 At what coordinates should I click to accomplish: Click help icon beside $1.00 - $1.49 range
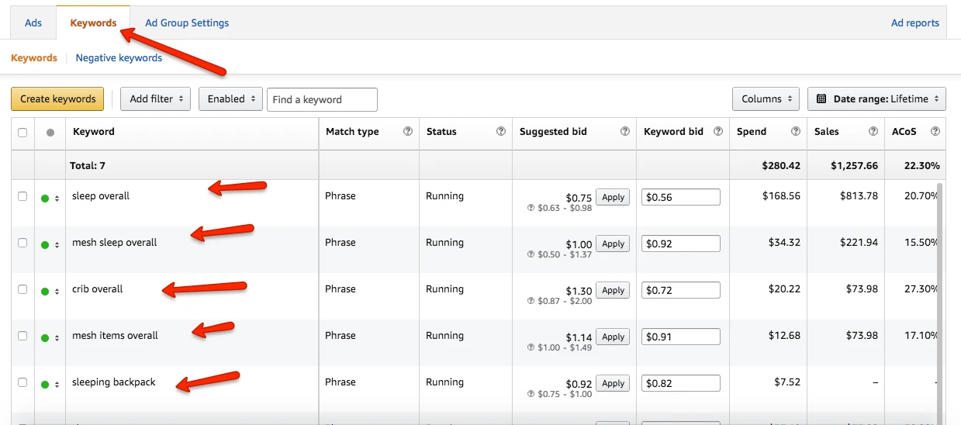[531, 347]
